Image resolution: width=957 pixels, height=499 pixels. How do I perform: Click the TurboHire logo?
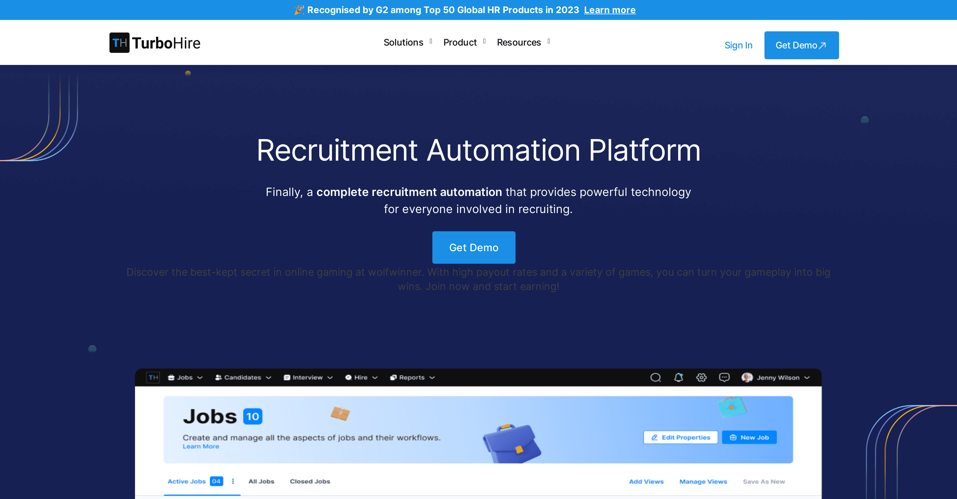(155, 43)
